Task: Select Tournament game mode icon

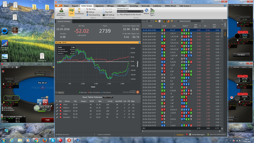Action: click(79, 12)
